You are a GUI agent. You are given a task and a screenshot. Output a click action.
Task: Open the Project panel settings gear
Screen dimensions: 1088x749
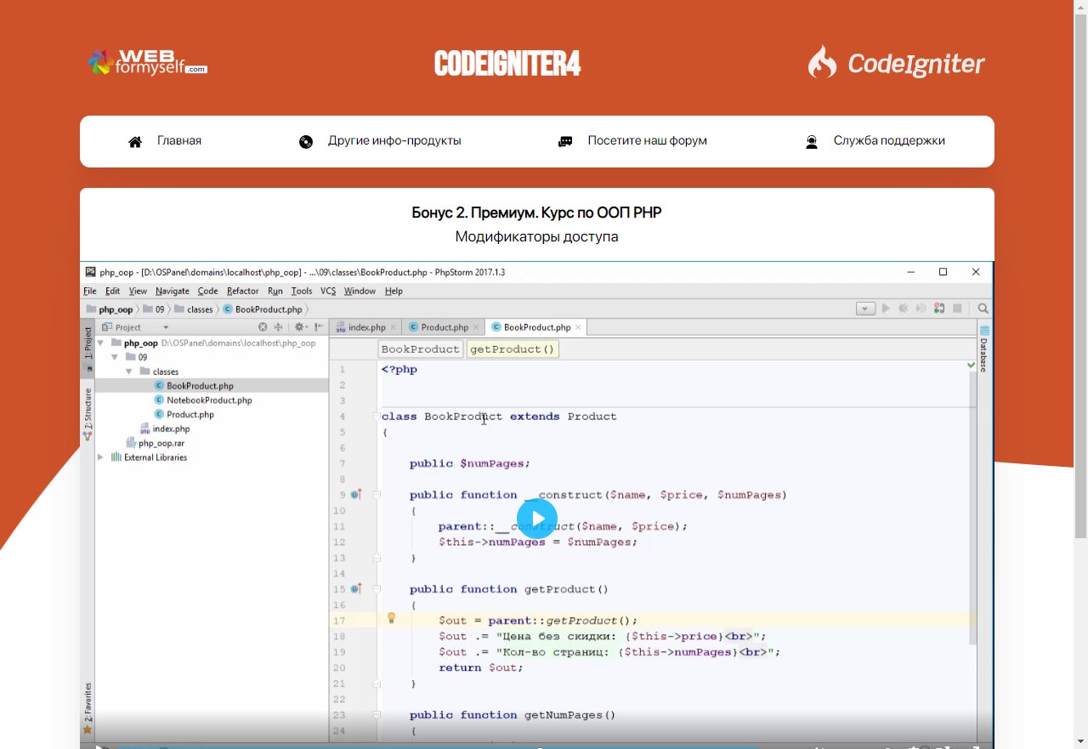point(300,327)
